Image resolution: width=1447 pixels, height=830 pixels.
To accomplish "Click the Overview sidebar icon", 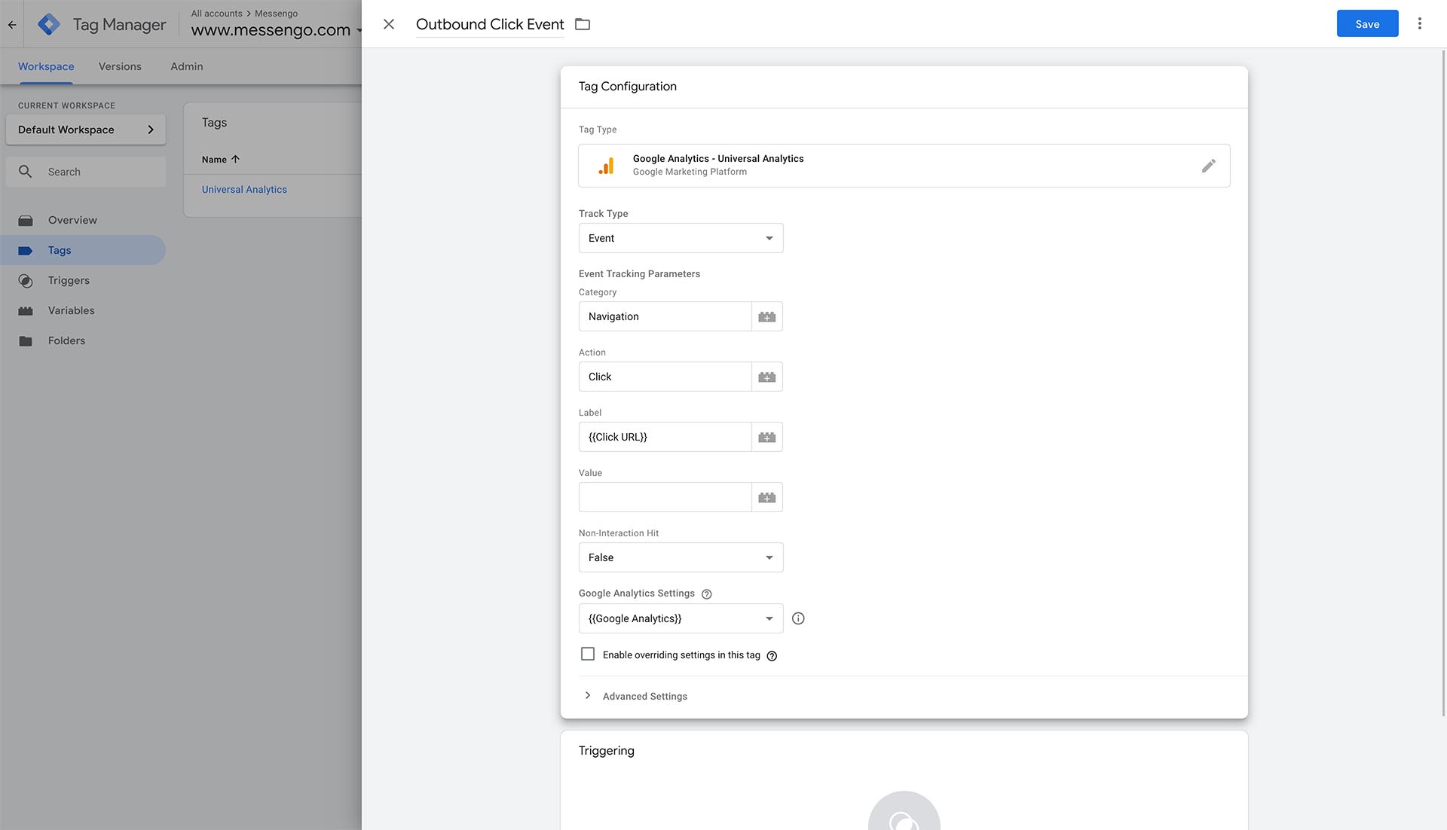I will pyautogui.click(x=26, y=221).
